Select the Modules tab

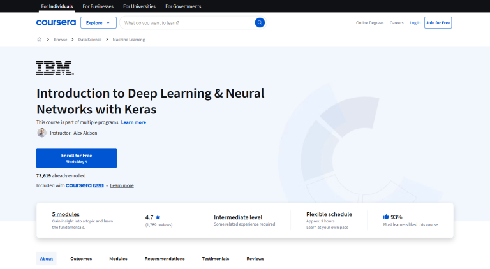118,258
